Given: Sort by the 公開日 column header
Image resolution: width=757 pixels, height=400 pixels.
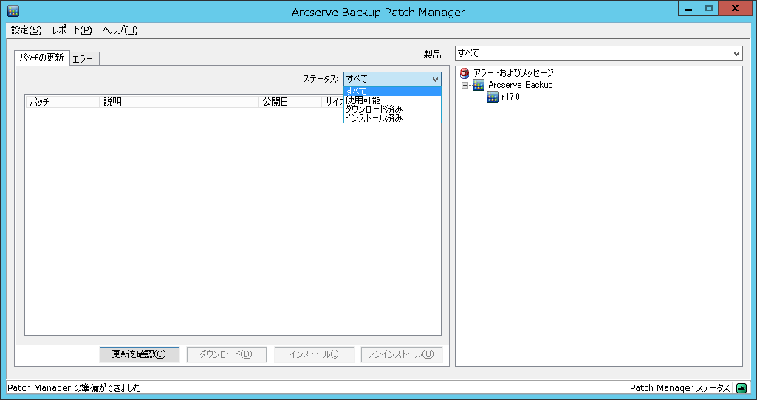Looking at the screenshot, I should coord(290,102).
